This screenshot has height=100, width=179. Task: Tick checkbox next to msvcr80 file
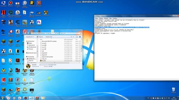(x=41, y=49)
